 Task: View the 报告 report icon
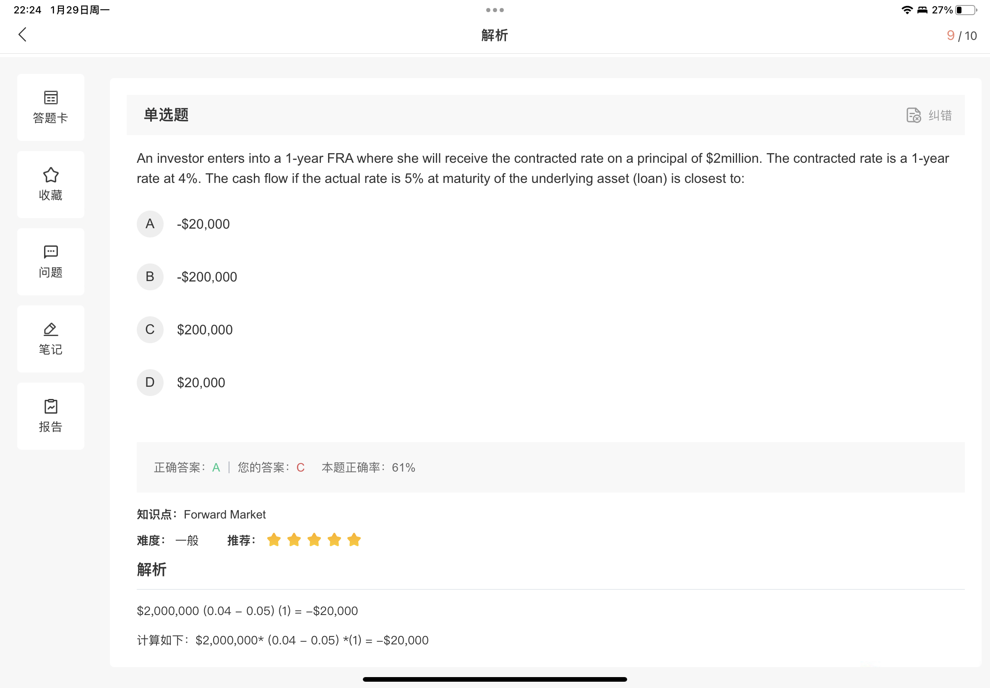point(50,416)
